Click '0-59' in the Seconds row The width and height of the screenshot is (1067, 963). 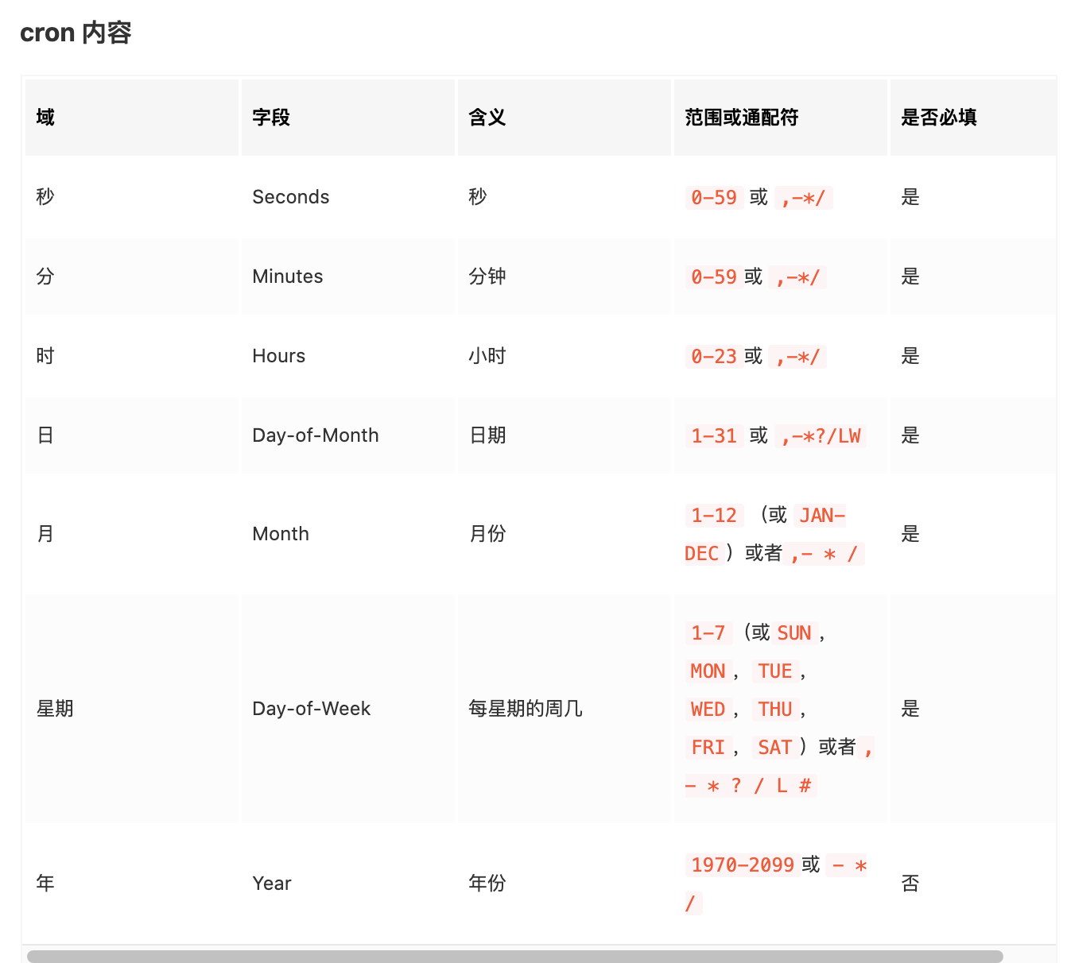[714, 198]
